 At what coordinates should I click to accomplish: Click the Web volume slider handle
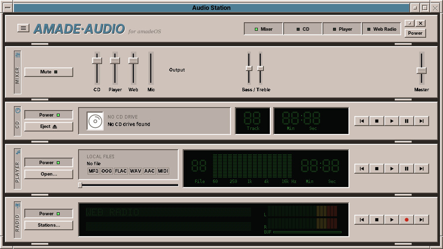[133, 61]
